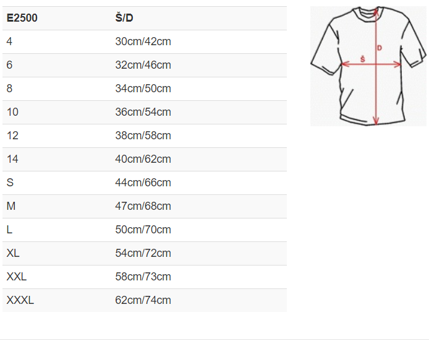This screenshot has width=429, height=346.
Task: Select the size XXXL row label
Action: [20, 300]
